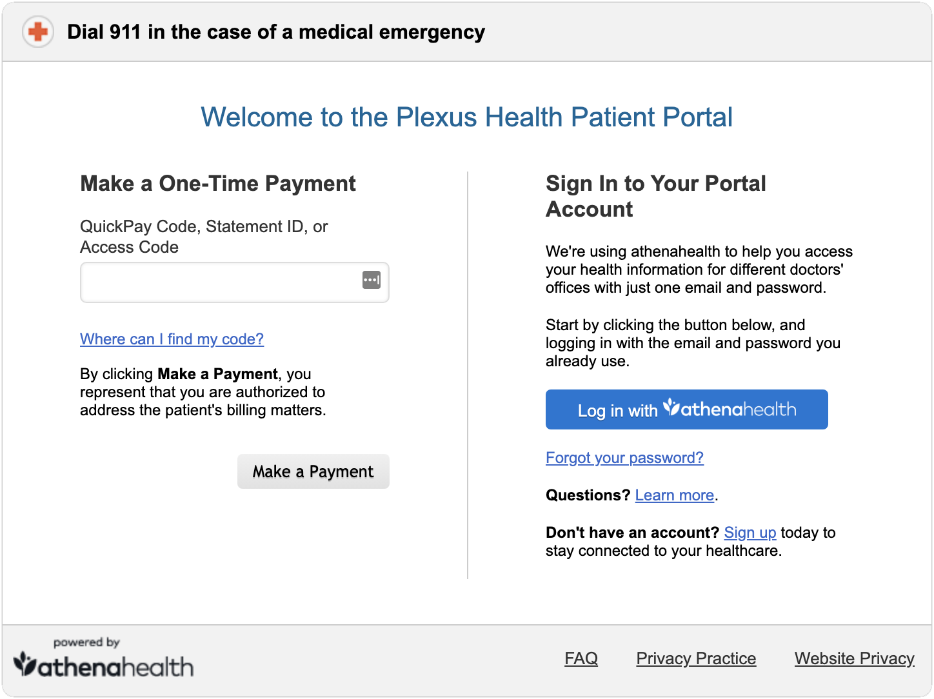Click the 'powered by' text in footer
The width and height of the screenshot is (934, 699).
tap(86, 642)
